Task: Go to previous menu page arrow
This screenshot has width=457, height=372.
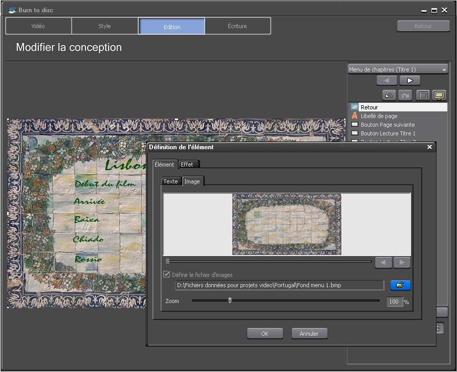Action: pos(386,80)
